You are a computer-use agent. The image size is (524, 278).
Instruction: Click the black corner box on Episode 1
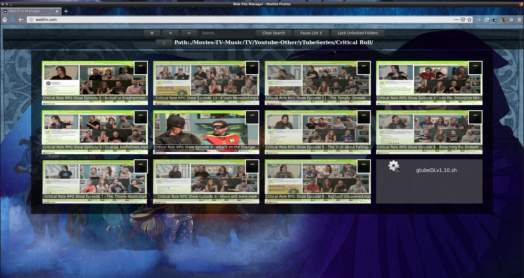click(141, 68)
